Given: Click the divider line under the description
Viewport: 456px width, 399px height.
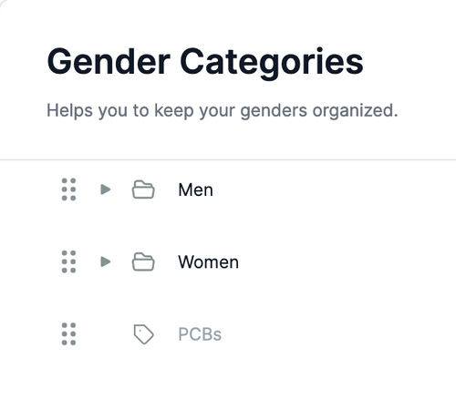Looking at the screenshot, I should coord(228,159).
